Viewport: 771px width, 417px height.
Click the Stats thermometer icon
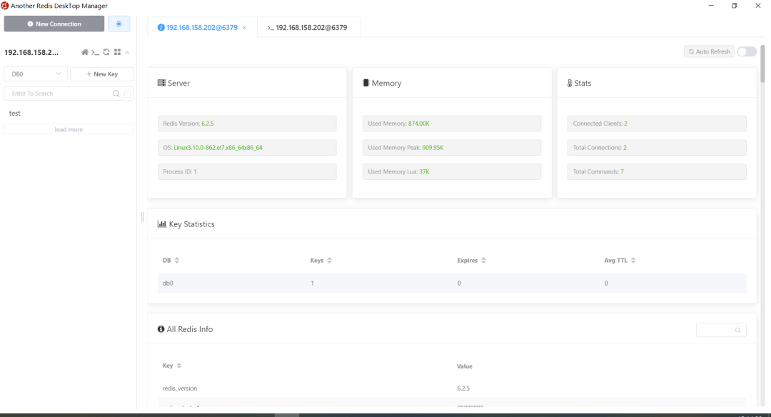[570, 83]
